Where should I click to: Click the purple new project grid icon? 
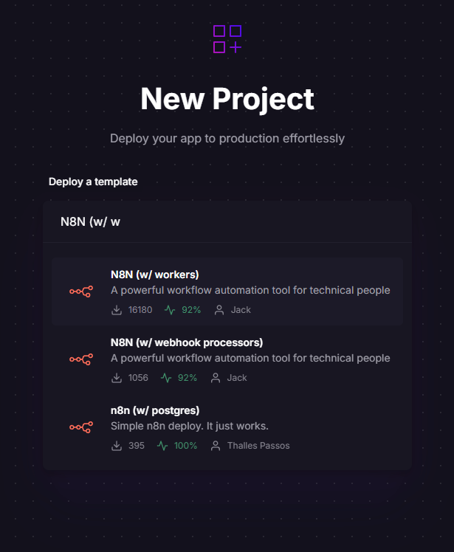[227, 39]
